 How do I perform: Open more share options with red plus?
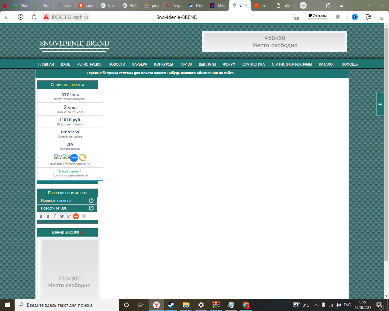pos(76,216)
